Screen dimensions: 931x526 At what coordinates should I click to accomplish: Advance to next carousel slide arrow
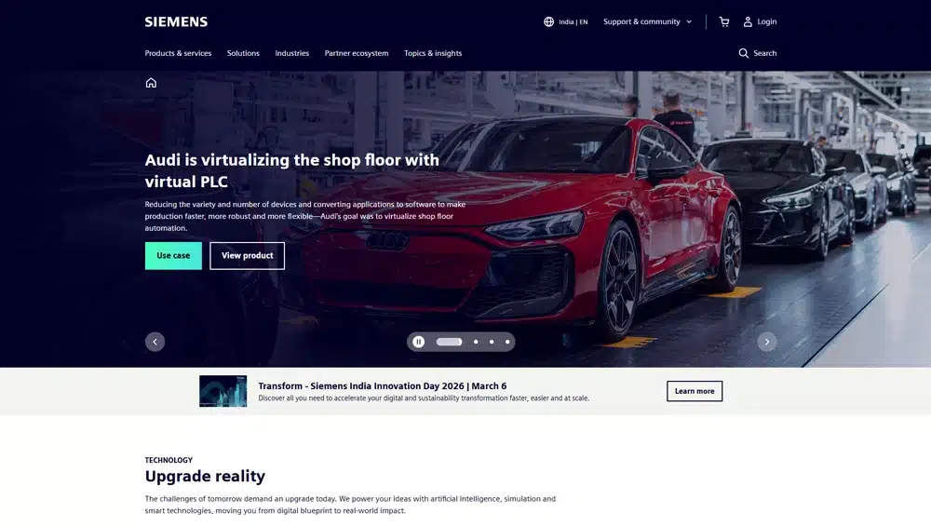766,342
